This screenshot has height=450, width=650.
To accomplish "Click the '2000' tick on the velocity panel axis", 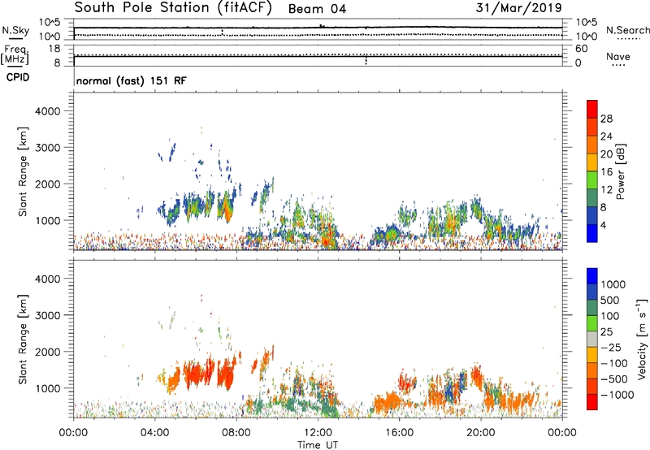I will (47, 352).
